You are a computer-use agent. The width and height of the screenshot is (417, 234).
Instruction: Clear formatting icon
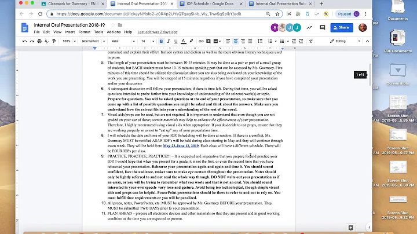[x=310, y=41]
